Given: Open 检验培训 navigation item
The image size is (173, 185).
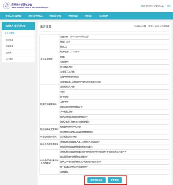Looking at the screenshot, I should coord(73,16).
